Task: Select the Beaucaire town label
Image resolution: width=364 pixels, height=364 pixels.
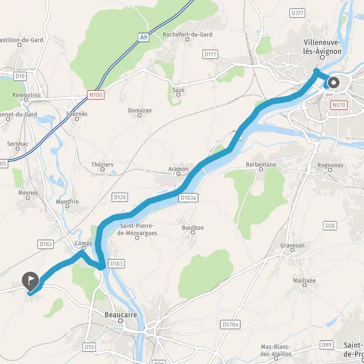Action: click(x=121, y=315)
